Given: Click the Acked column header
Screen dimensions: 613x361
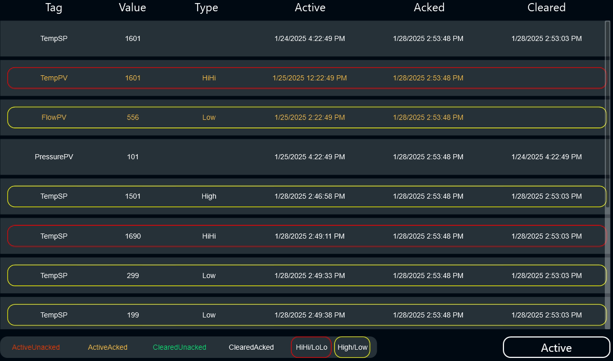Looking at the screenshot, I should 429,7.
